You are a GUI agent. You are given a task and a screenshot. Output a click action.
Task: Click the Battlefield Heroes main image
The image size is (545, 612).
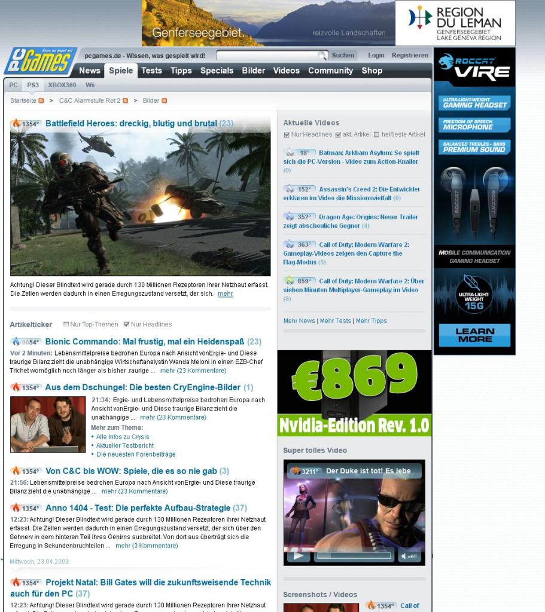pyautogui.click(x=140, y=204)
